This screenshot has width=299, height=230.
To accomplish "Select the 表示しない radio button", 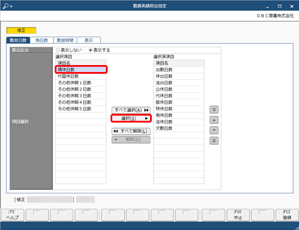I will 69,50.
